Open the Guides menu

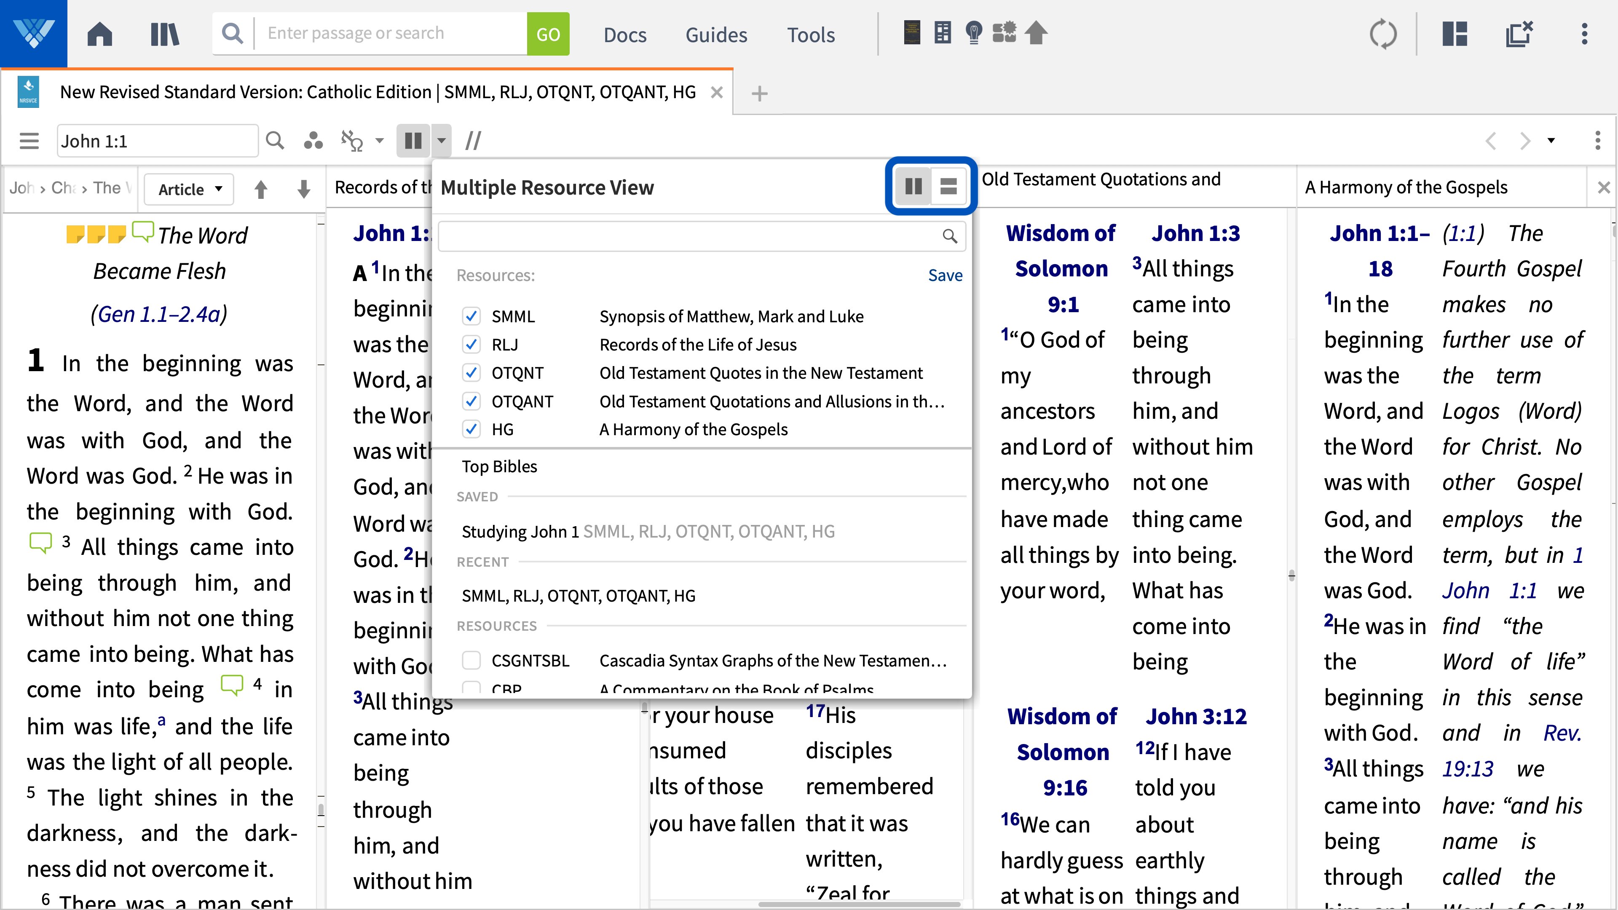pos(716,35)
